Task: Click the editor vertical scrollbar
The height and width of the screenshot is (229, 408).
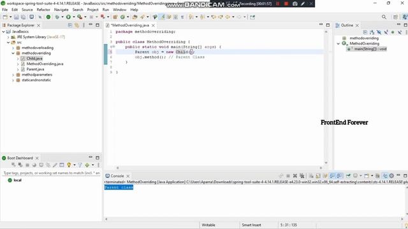Action: click(x=326, y=97)
